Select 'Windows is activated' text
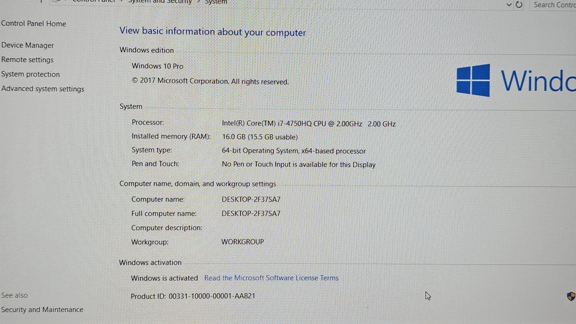Viewport: 576px width, 324px height. click(164, 278)
